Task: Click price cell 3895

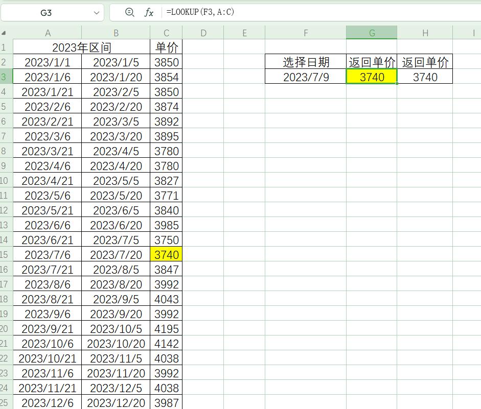Action: pos(166,136)
